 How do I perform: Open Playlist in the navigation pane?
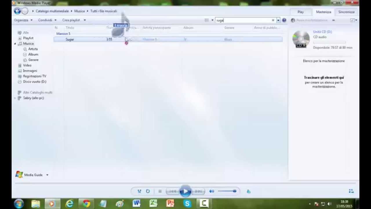[x=28, y=38]
